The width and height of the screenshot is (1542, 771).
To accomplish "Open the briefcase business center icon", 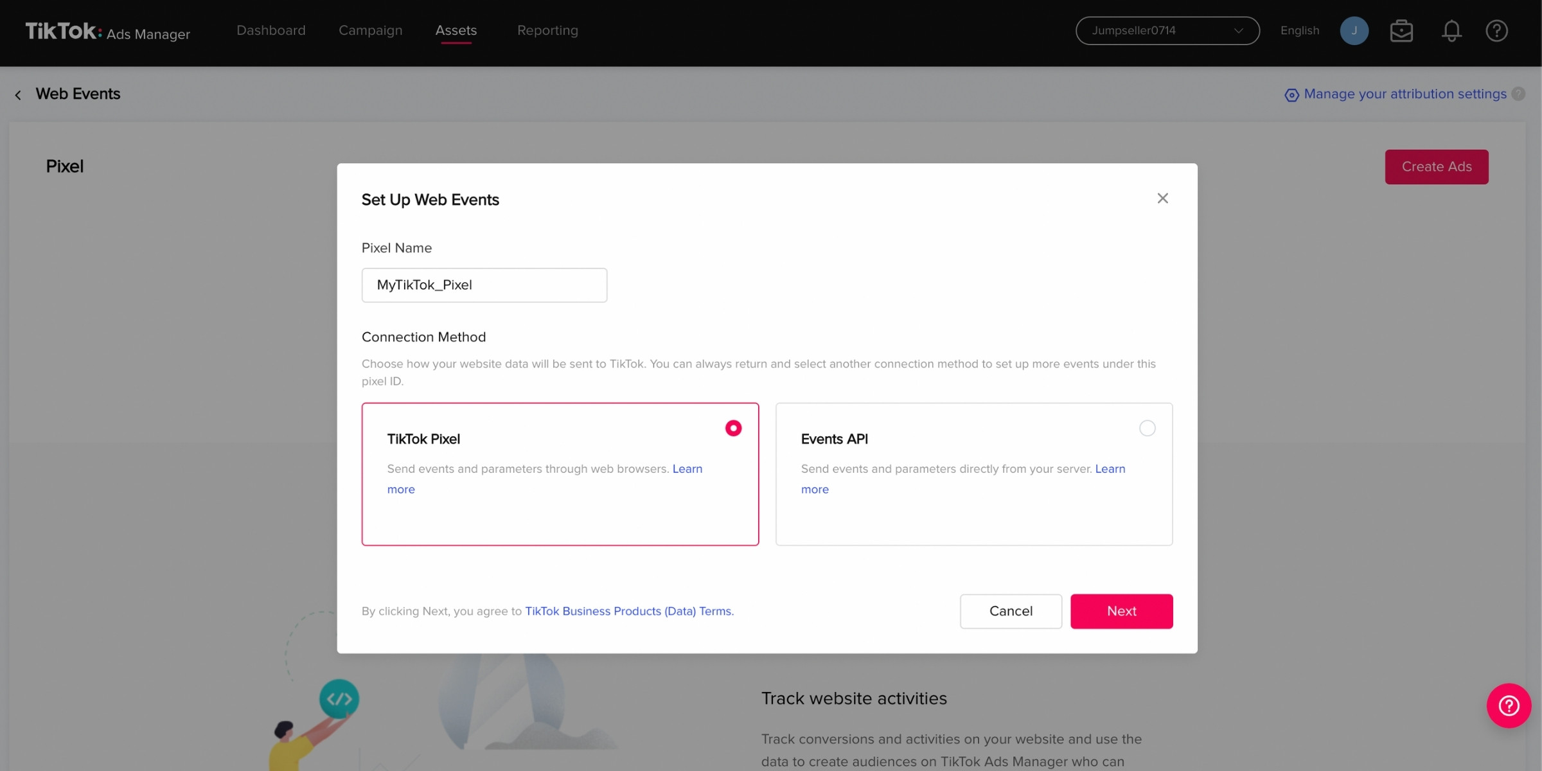I will coord(1401,31).
